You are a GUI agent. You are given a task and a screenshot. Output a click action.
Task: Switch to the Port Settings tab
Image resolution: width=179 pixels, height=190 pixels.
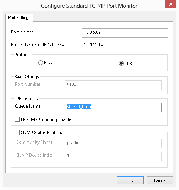pyautogui.click(x=19, y=18)
